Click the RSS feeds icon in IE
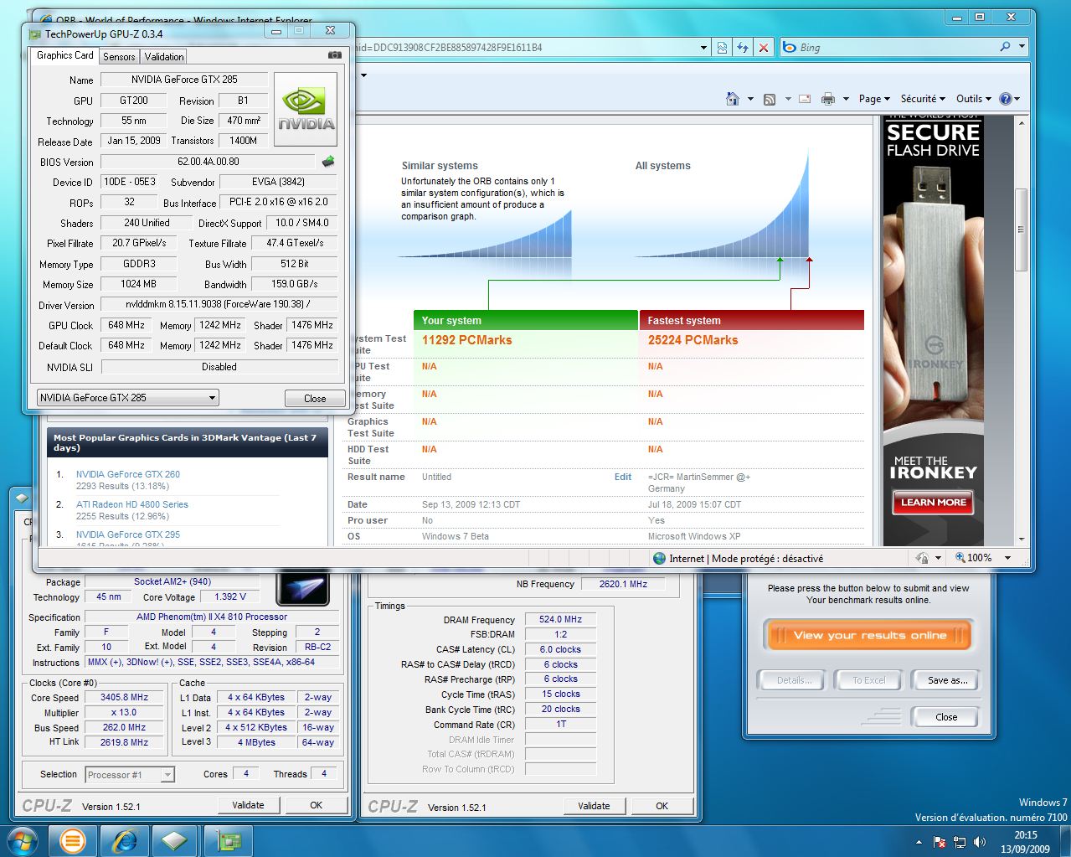Image resolution: width=1071 pixels, height=857 pixels. (770, 99)
